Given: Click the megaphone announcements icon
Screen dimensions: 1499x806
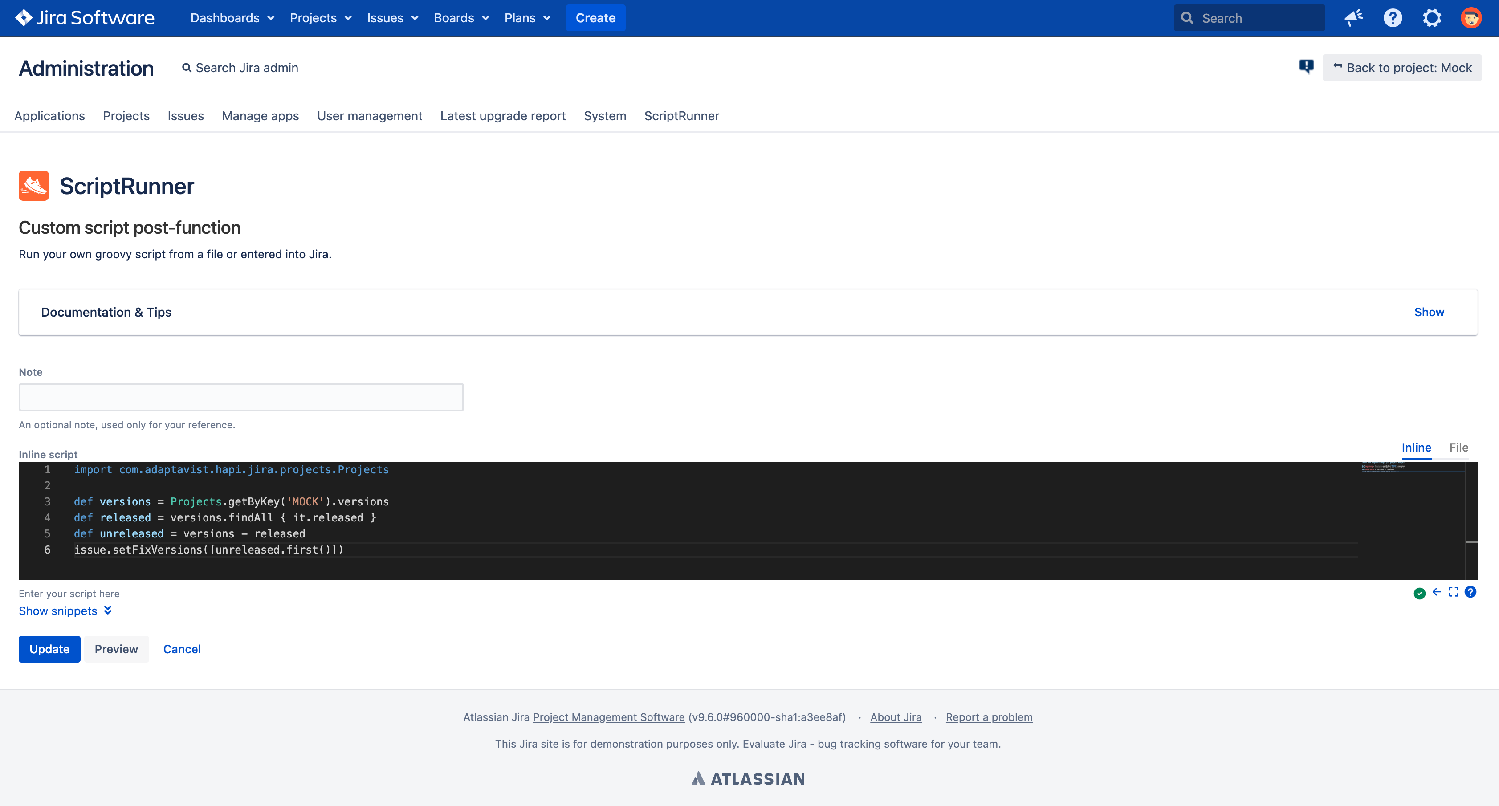Looking at the screenshot, I should (x=1353, y=17).
